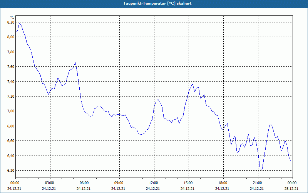Select the 06:00 time label
Image resolution: width=308 pixels, height=193 pixels.
(85, 183)
